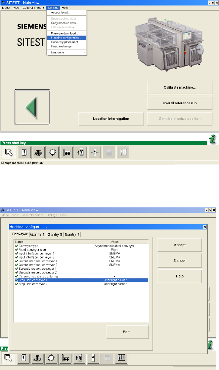Select Ceramic substrate centering row
Image resolution: width=219 pixels, height=370 pixels.
pos(81,276)
